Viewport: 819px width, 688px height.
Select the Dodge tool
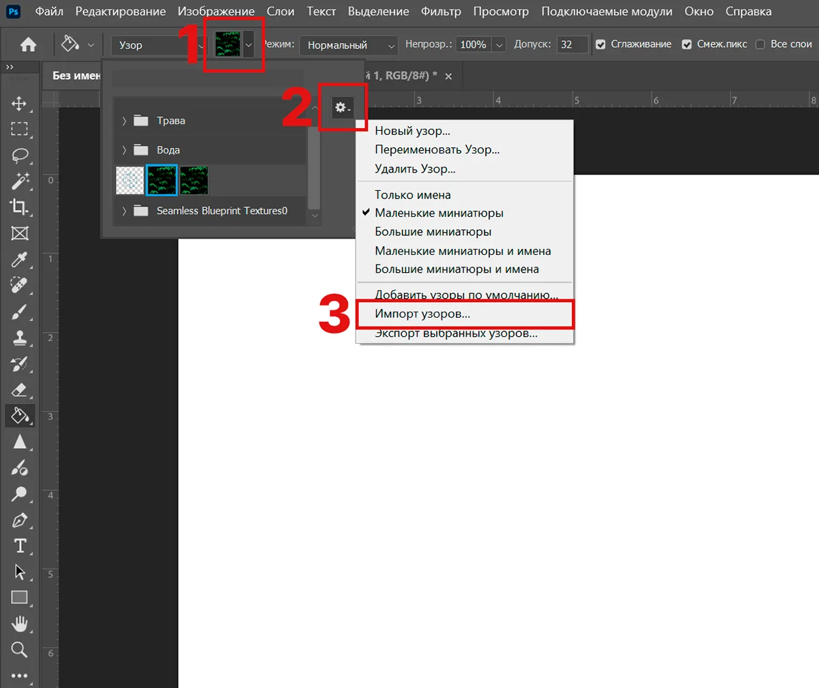(x=20, y=494)
